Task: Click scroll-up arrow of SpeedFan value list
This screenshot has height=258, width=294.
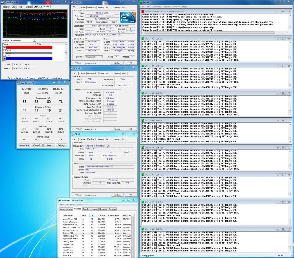Action: (66, 44)
